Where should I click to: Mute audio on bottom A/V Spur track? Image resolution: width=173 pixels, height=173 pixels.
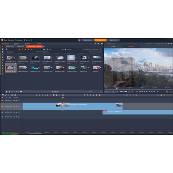pos(16,117)
